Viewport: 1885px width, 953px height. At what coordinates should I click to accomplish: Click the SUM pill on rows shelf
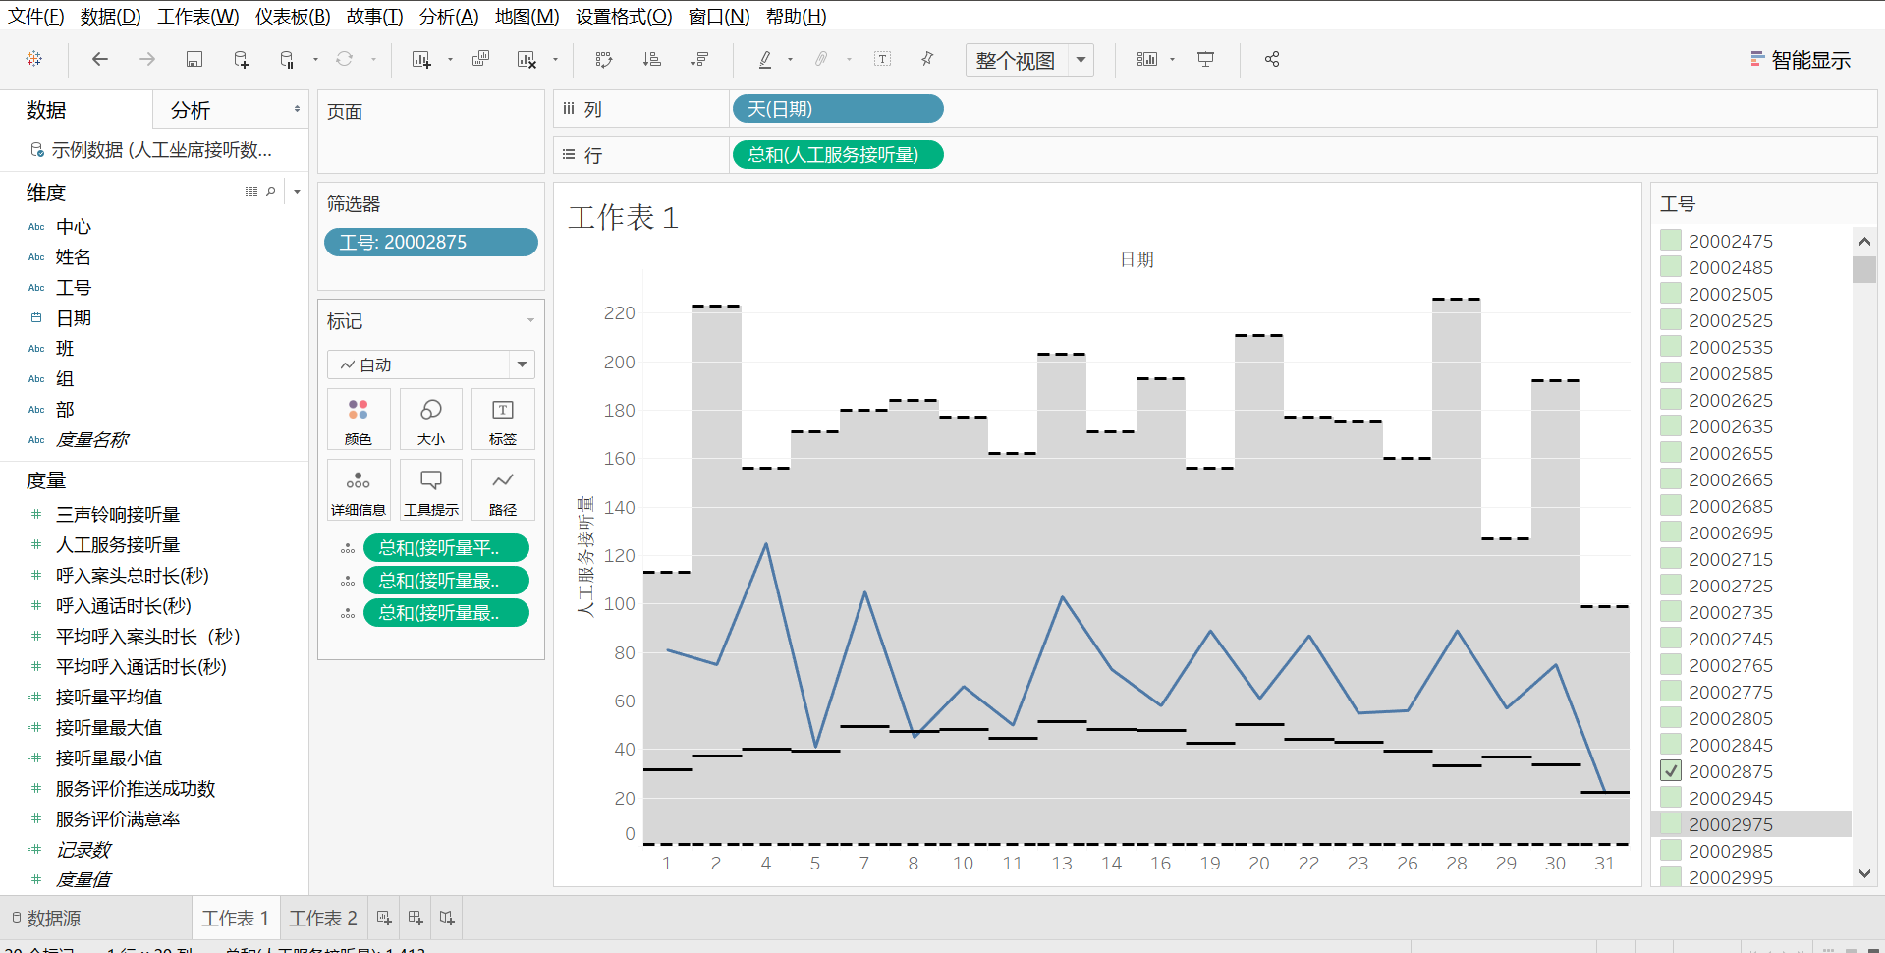point(837,154)
